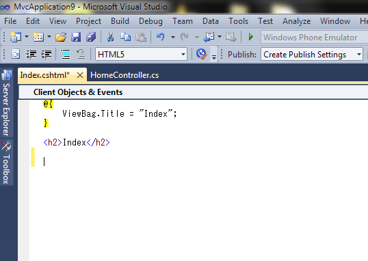
Task: Click the Cut scissors icon
Action: coord(110,37)
